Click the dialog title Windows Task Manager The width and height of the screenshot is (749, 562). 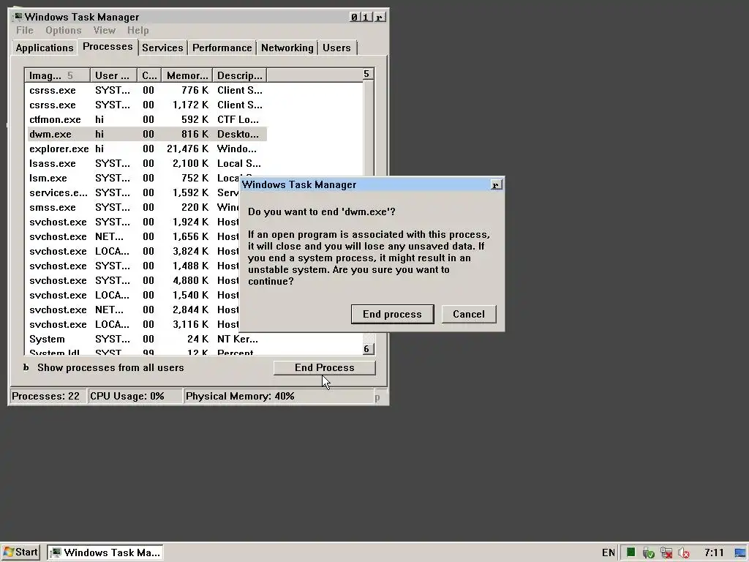pyautogui.click(x=299, y=185)
